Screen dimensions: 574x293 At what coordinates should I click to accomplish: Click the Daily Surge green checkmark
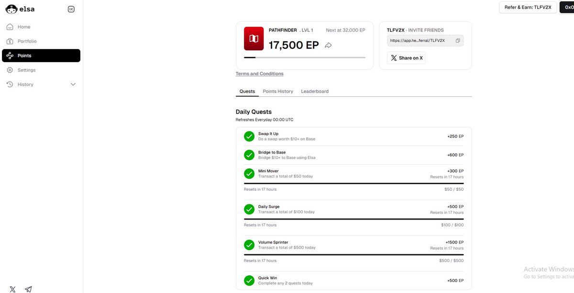pyautogui.click(x=249, y=209)
